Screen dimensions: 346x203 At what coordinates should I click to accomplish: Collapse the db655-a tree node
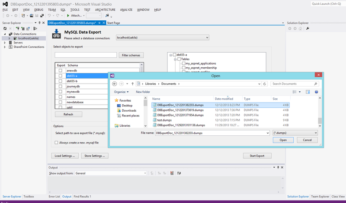pos(170,55)
